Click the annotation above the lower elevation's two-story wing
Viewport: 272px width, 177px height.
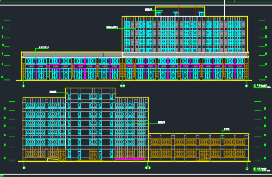tap(227, 129)
